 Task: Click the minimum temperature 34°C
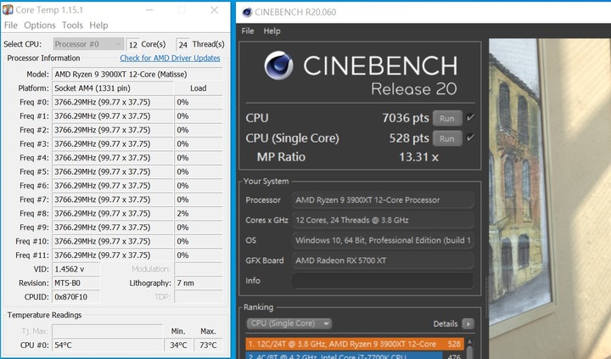pos(178,345)
